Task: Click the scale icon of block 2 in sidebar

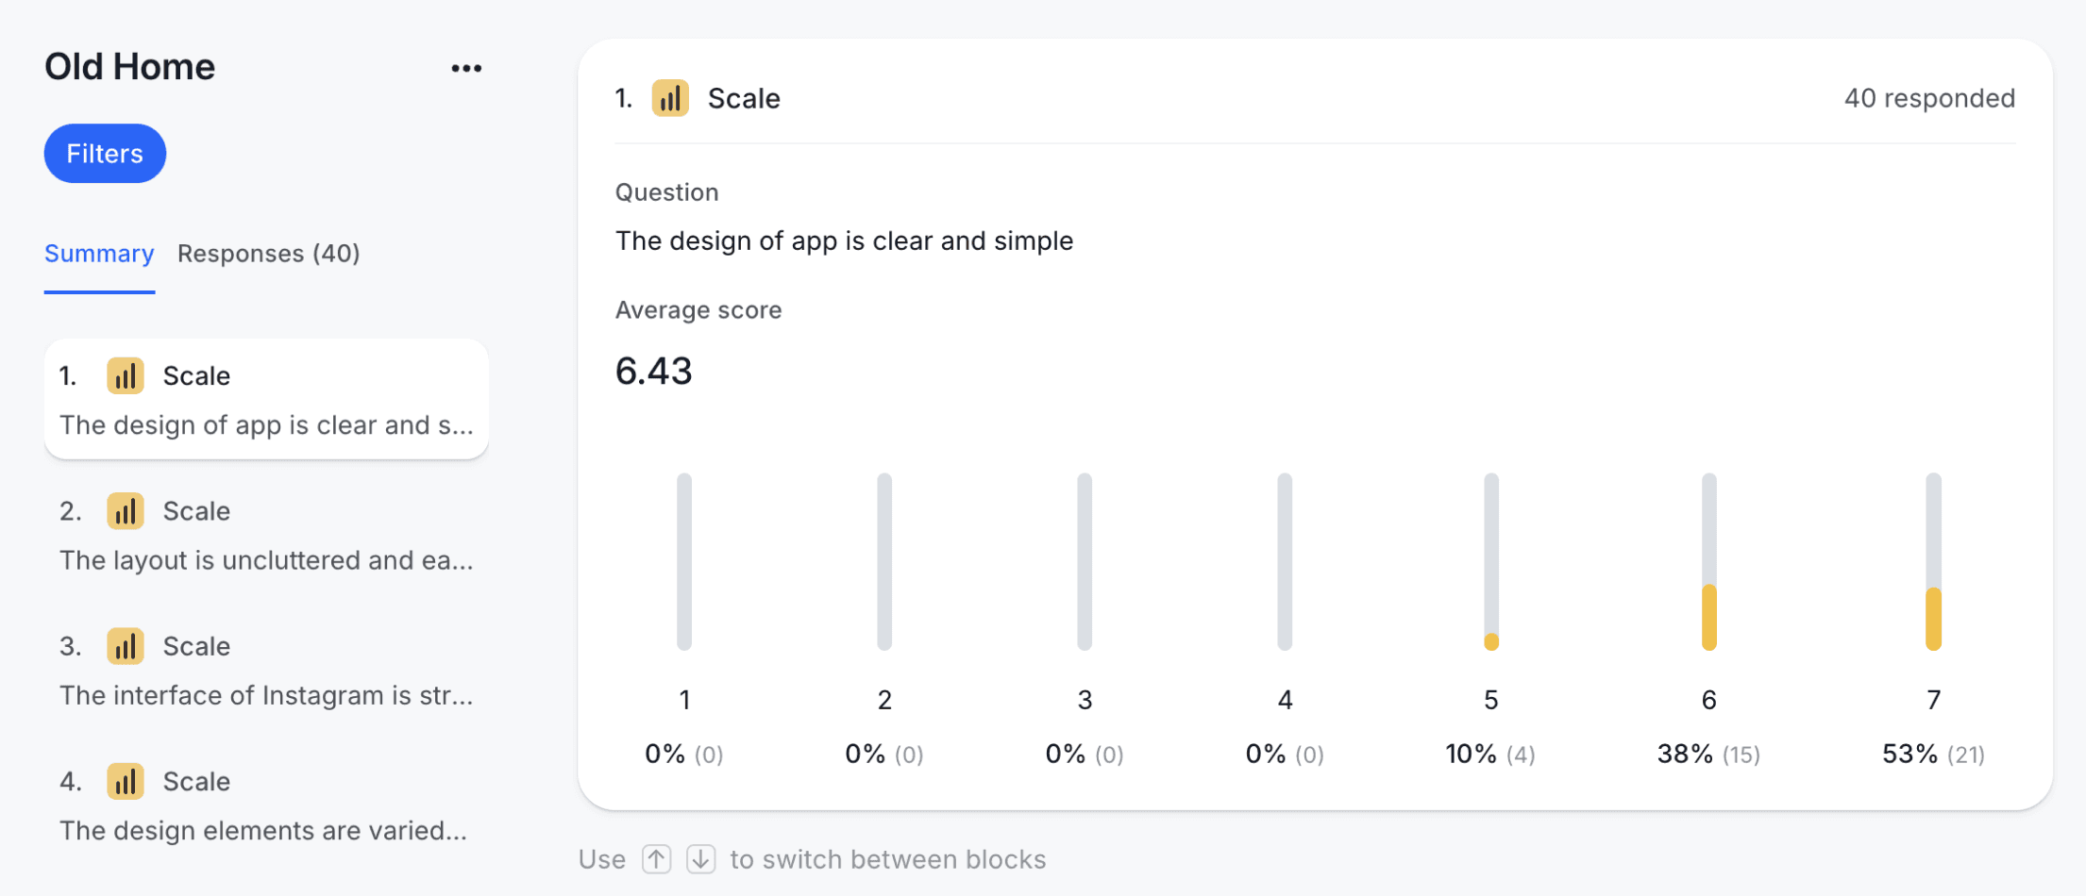Action: pos(125,511)
